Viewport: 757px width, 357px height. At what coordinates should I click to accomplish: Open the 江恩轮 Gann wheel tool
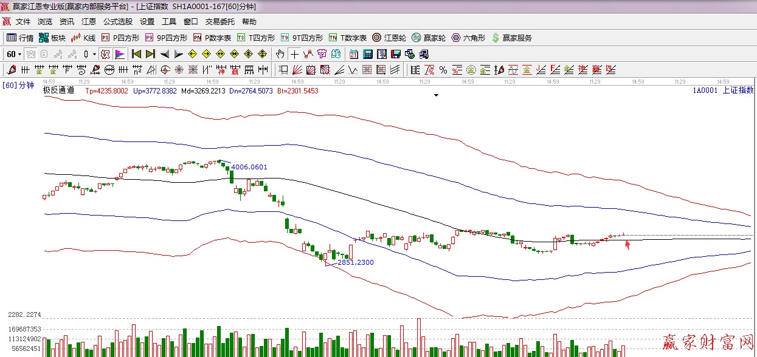pos(390,38)
